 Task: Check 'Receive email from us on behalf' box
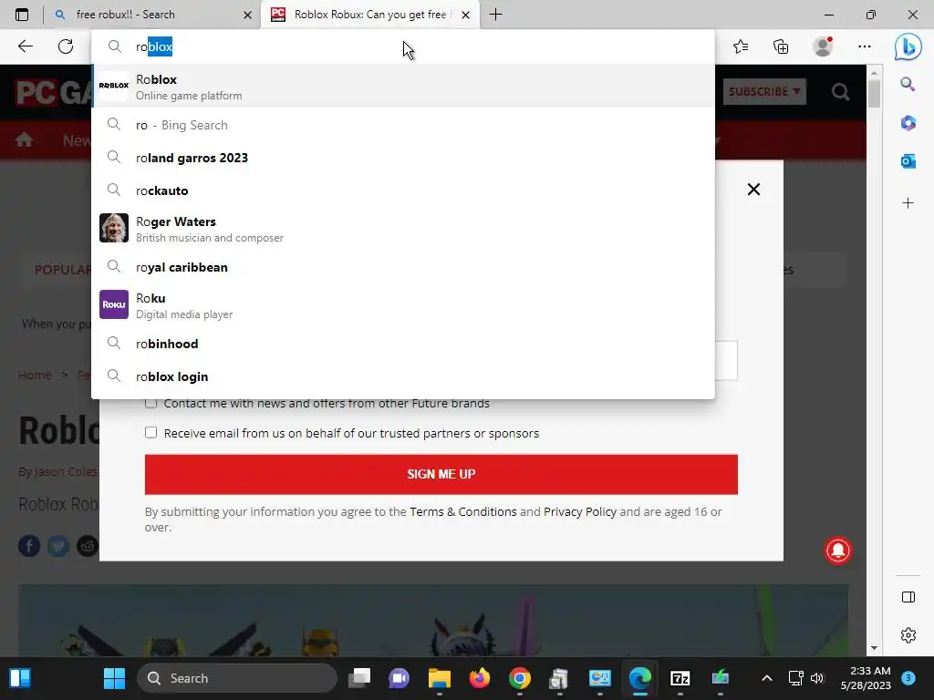point(150,433)
